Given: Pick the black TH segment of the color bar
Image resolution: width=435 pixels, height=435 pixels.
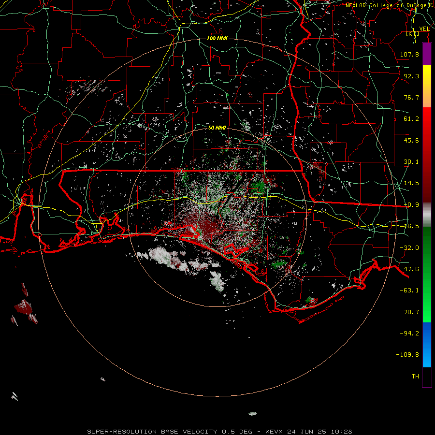Looking at the screenshot, I should click(x=427, y=377).
